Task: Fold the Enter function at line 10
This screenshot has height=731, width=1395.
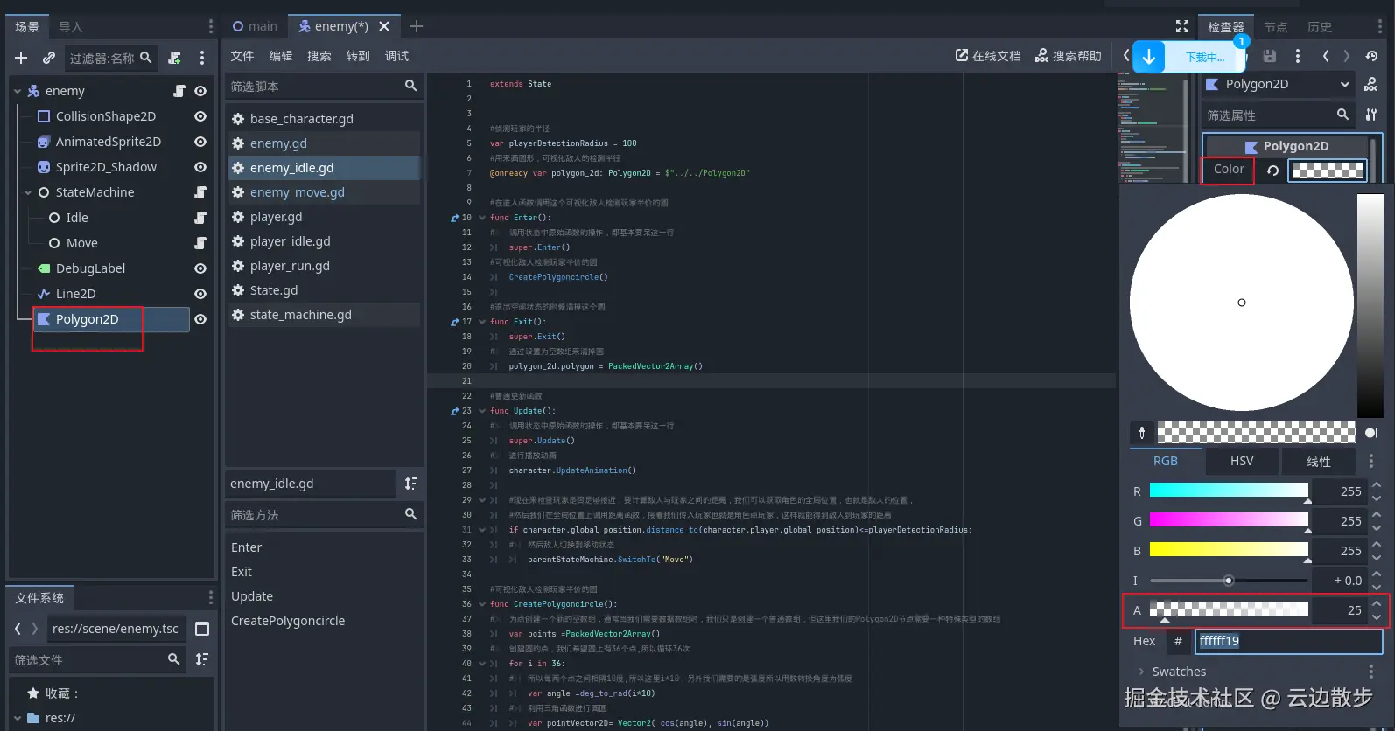Action: click(482, 218)
